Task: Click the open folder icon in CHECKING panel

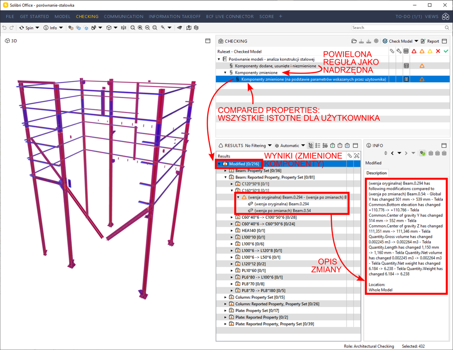Action: [x=354, y=41]
